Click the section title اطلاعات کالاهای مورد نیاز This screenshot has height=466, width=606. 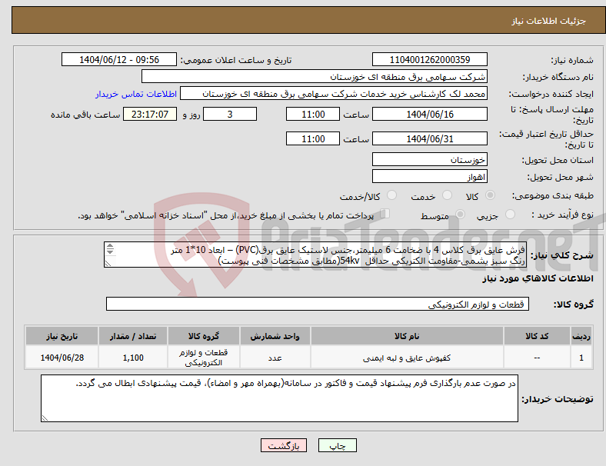point(538,278)
